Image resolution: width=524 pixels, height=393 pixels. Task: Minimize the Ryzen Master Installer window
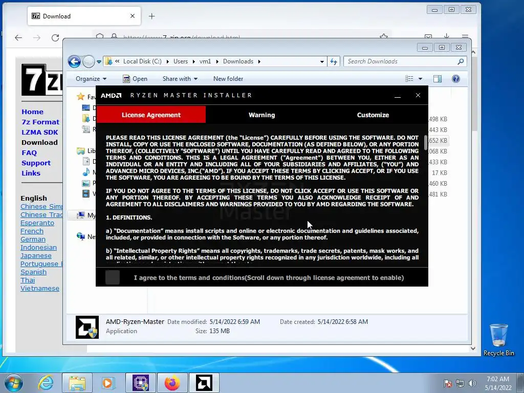(397, 96)
